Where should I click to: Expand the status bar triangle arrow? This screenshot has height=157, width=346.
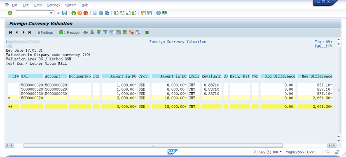(255, 152)
